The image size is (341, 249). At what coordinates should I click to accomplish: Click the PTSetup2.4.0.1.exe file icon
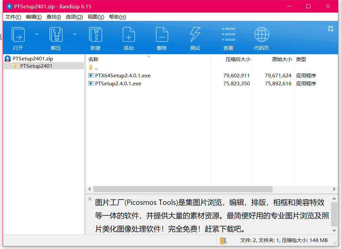click(x=91, y=83)
